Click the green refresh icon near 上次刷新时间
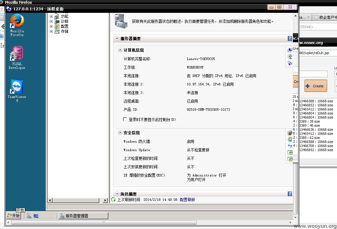This screenshot has height=229, width=337. pos(113,199)
